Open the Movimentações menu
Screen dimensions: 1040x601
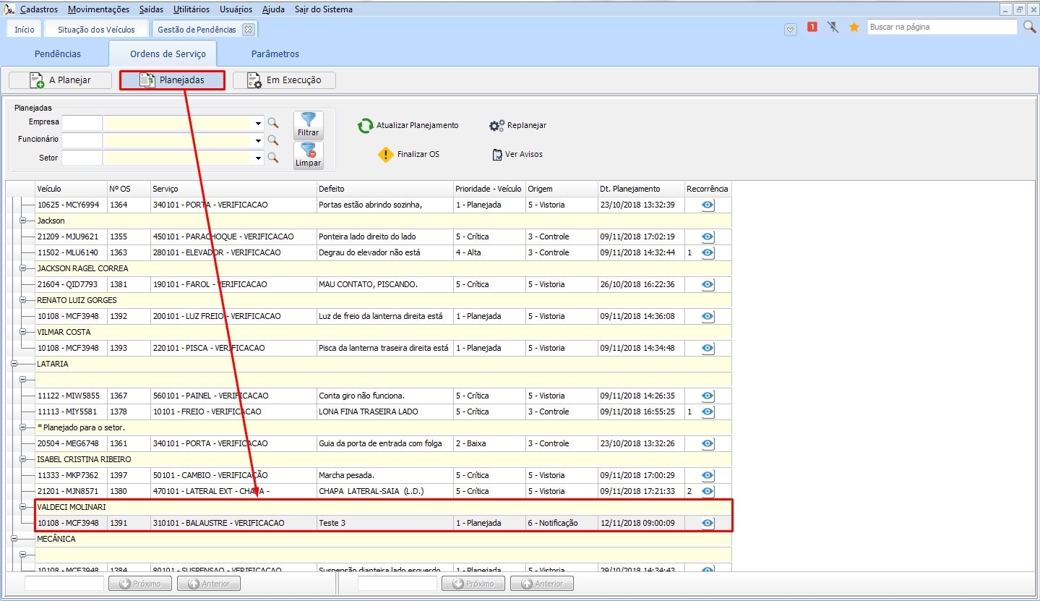coord(98,9)
